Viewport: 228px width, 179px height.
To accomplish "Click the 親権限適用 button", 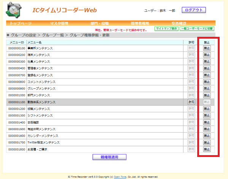I will click(109, 157).
